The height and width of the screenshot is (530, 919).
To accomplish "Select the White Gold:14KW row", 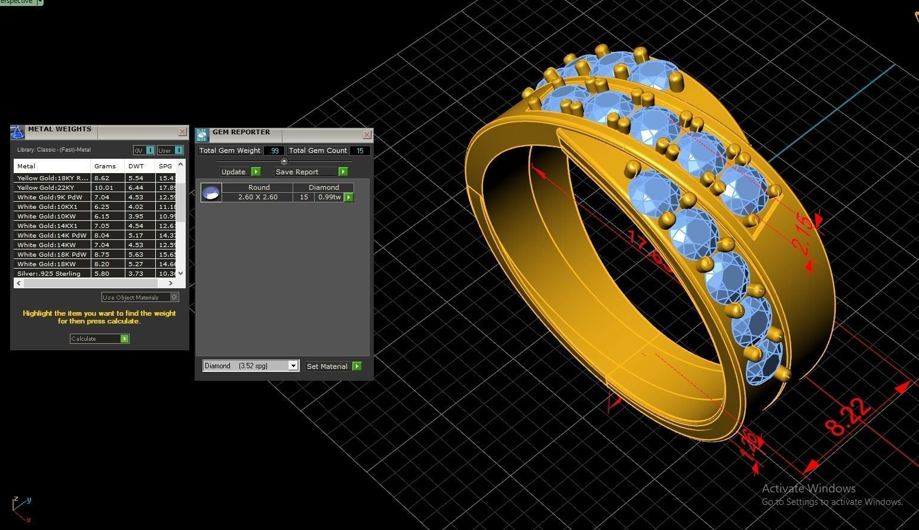I will tap(96, 245).
